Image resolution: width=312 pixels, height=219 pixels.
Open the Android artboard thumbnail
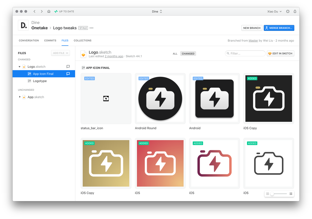pos(214,98)
